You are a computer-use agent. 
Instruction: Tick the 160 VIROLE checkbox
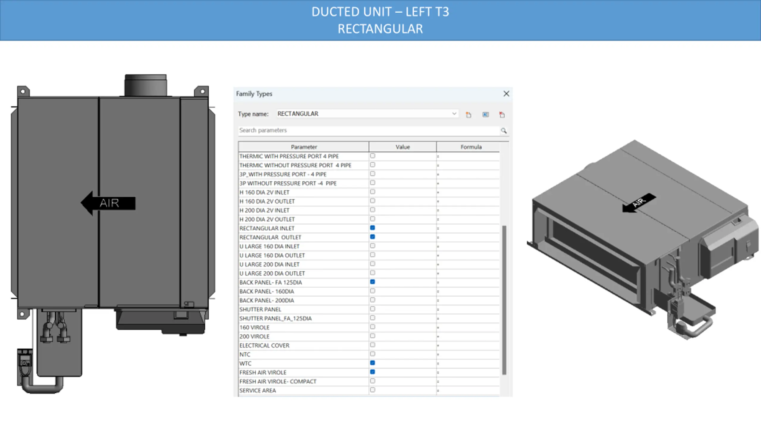372,327
